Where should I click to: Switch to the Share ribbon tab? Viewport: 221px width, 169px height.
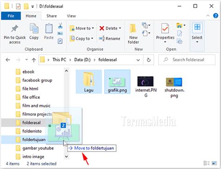click(51, 16)
